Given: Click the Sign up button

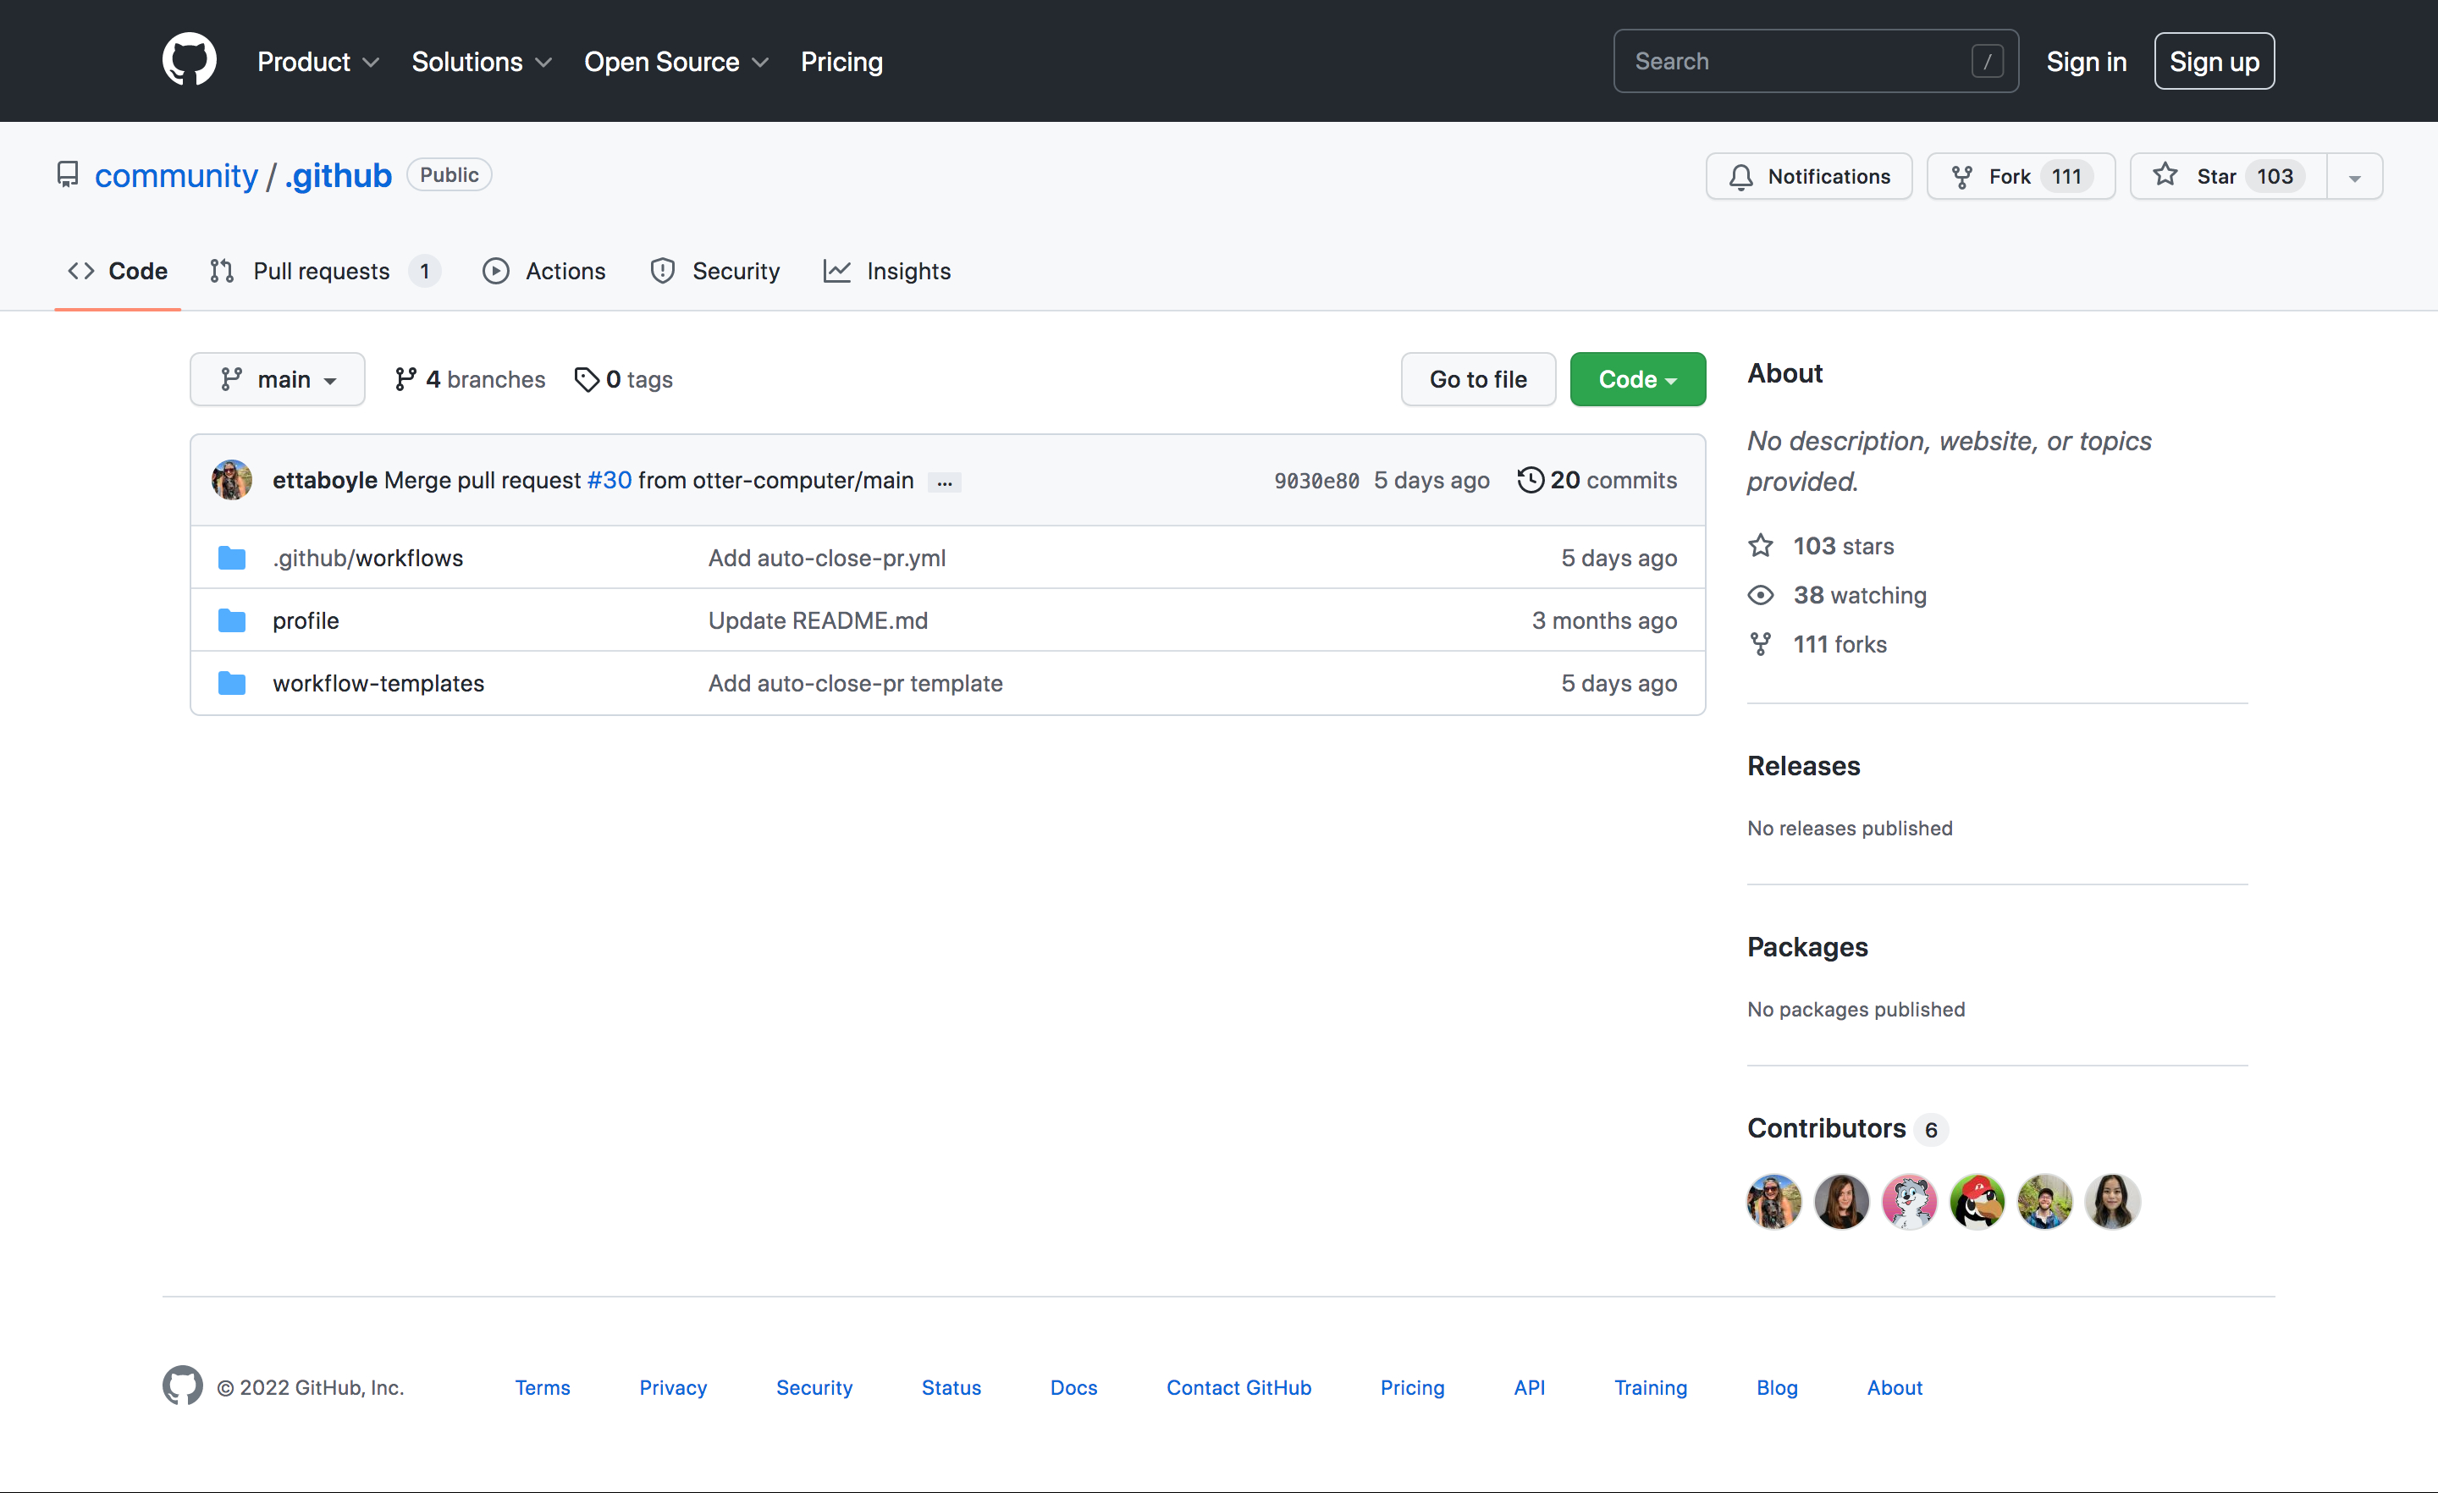Looking at the screenshot, I should click(2215, 61).
